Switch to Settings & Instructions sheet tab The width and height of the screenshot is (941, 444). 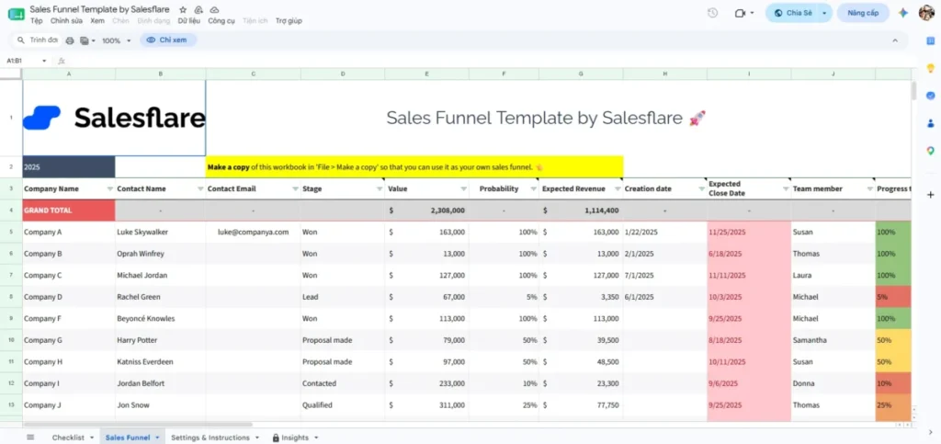point(210,438)
